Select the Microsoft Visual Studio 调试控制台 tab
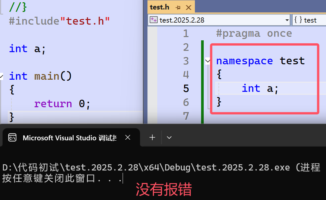The width and height of the screenshot is (326, 200). (69, 138)
